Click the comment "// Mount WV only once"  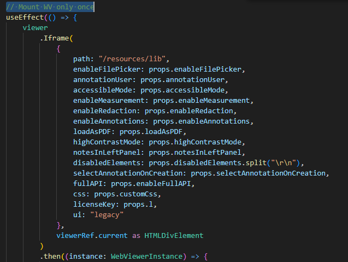tap(50, 7)
